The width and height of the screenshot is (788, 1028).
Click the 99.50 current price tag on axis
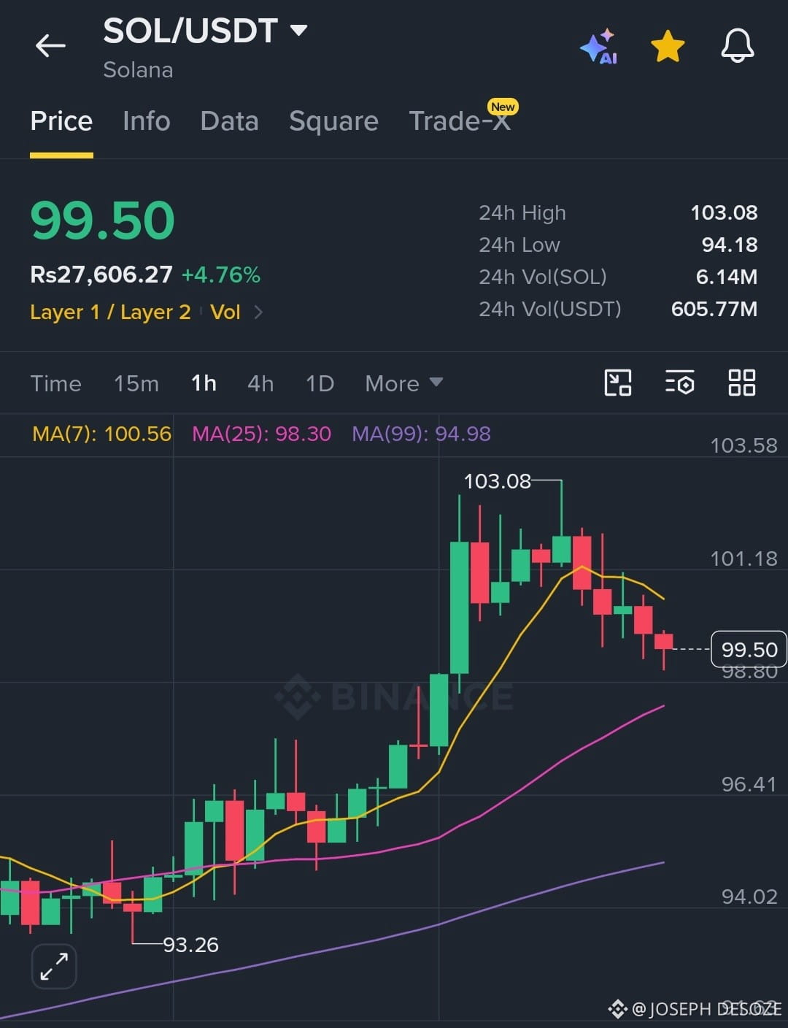pos(749,649)
